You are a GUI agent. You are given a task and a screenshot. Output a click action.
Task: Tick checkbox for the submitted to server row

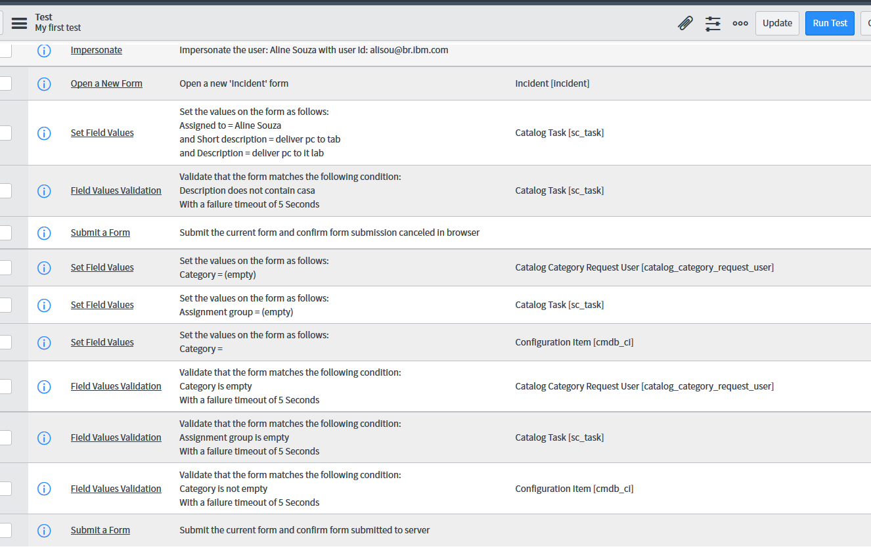pyautogui.click(x=5, y=530)
